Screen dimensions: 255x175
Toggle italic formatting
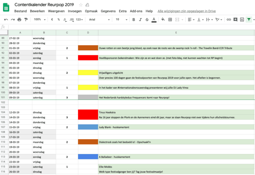[x=140, y=19]
